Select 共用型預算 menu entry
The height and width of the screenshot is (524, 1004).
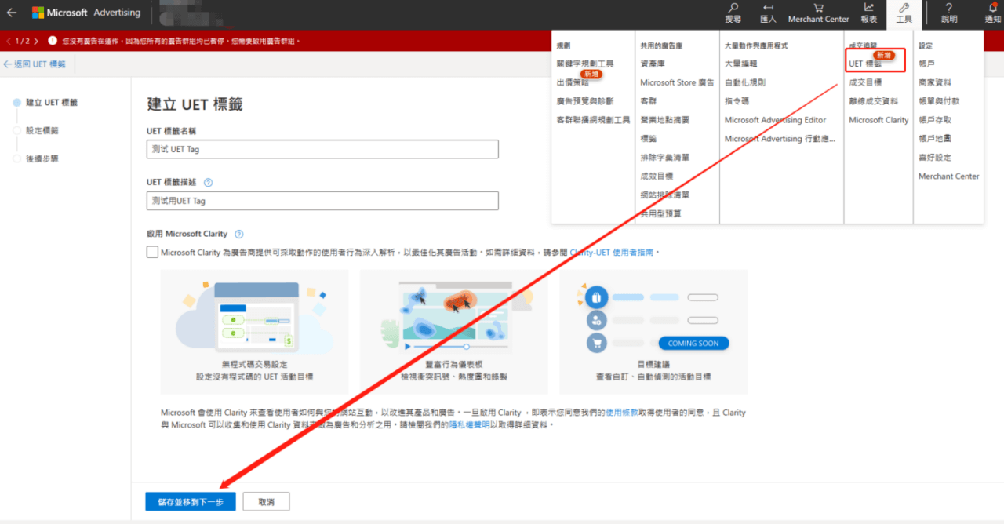click(x=660, y=213)
